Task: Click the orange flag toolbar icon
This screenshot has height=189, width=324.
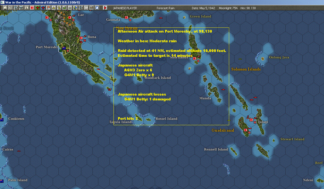Action: [x=48, y=8]
